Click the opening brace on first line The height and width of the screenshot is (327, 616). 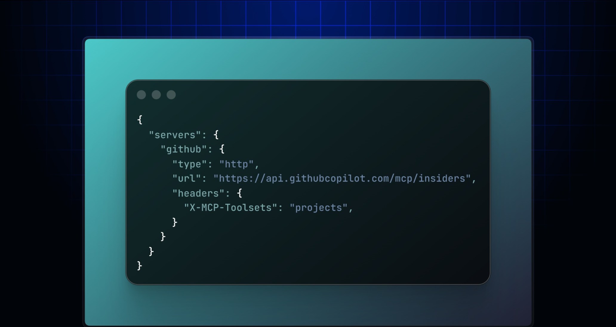click(x=140, y=120)
